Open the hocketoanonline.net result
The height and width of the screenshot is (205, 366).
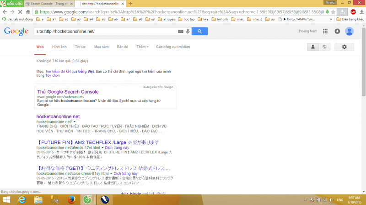[58, 116]
